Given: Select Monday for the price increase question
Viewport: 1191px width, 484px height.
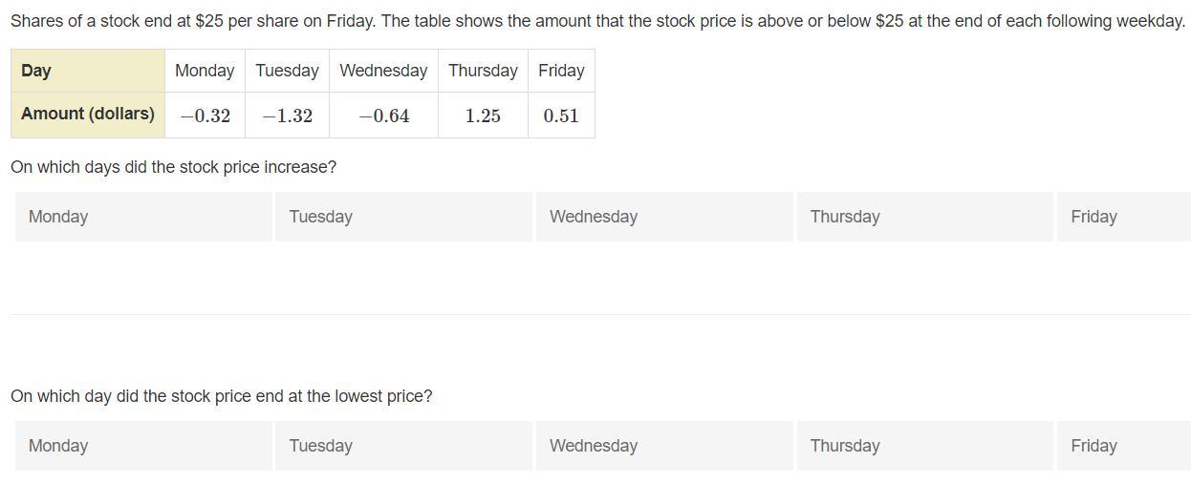Looking at the screenshot, I should [143, 217].
